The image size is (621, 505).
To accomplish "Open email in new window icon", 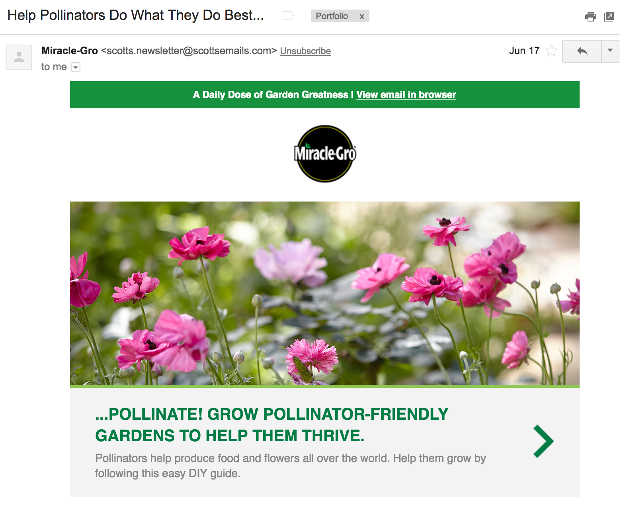I will tap(609, 16).
